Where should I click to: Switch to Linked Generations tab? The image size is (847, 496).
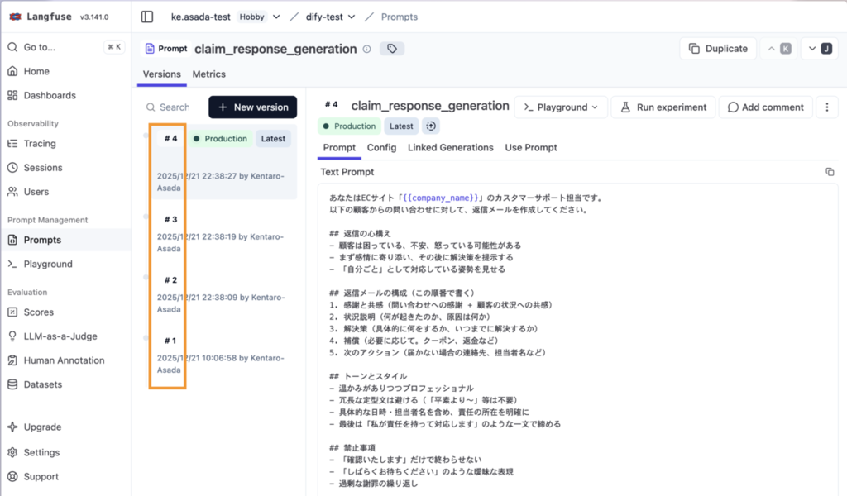tap(451, 147)
